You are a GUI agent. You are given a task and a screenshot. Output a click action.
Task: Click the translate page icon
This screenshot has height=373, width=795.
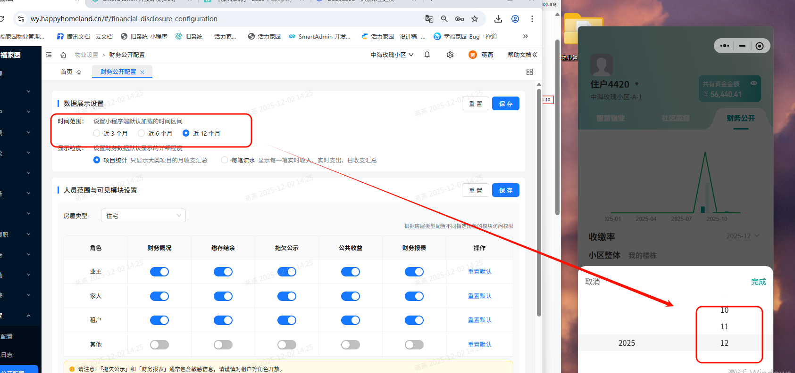coord(429,19)
